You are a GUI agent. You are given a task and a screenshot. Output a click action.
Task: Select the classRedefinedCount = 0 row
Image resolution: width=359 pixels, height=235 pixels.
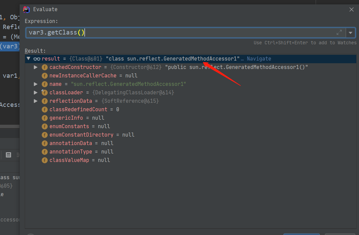point(190,110)
